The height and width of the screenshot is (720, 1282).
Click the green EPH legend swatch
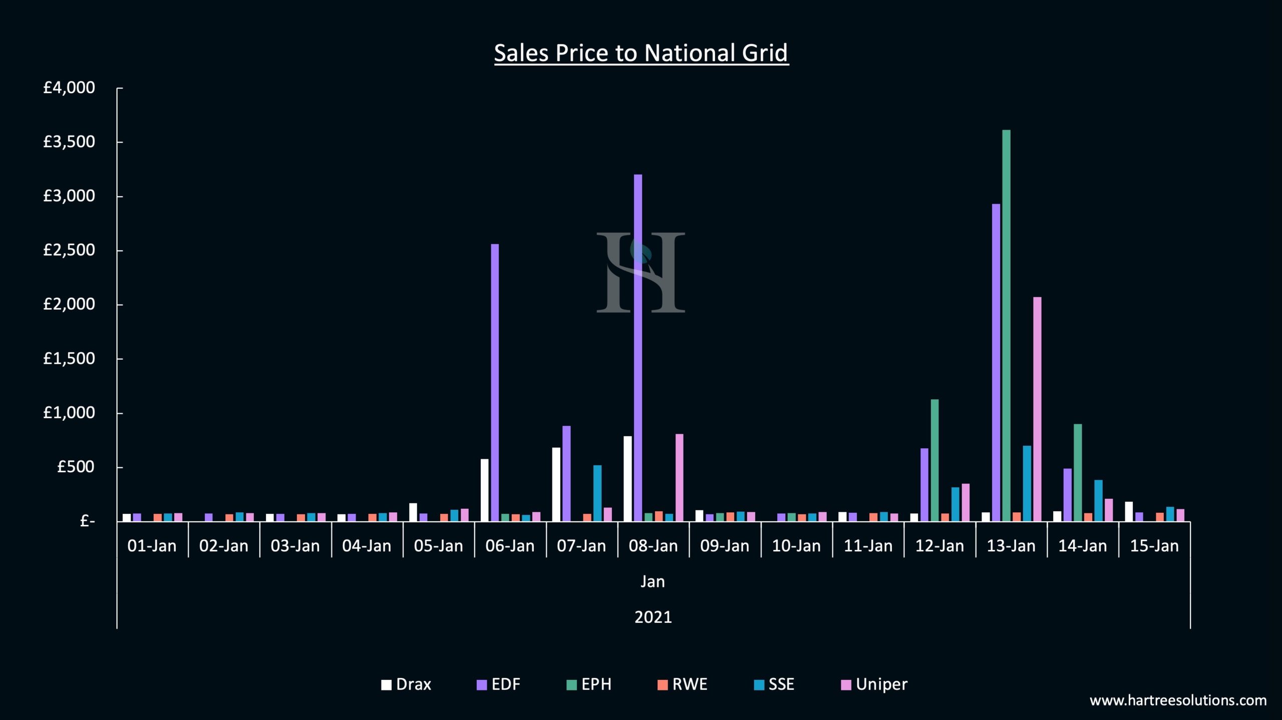click(571, 685)
